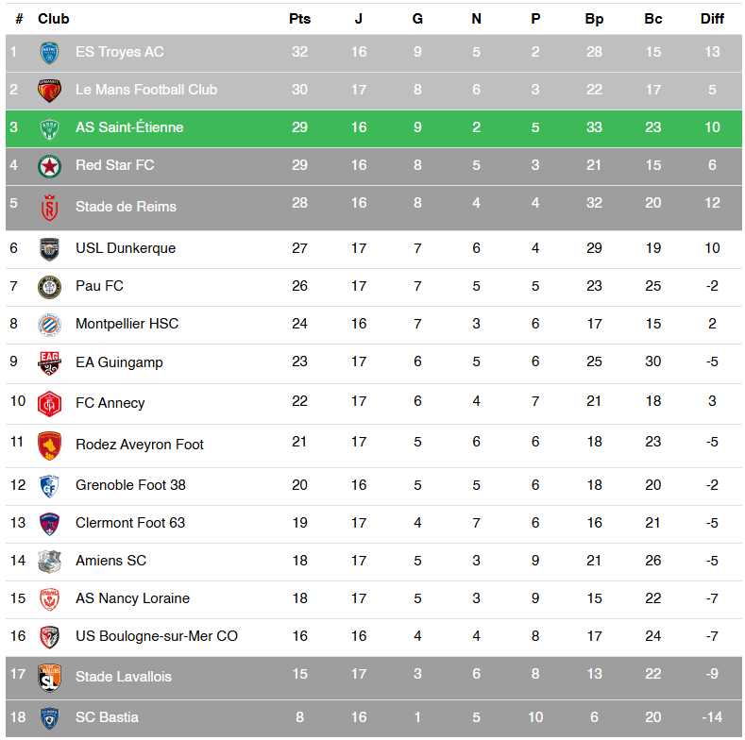This screenshot has height=740, width=745.
Task: Click the EA Guingamp EAG logo
Action: (x=49, y=363)
